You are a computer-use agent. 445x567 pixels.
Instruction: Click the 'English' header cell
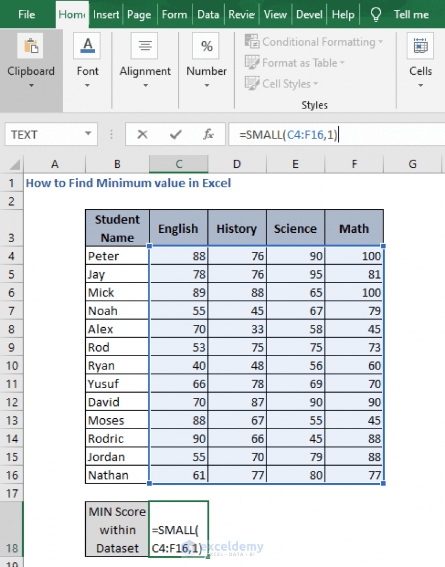pos(178,228)
